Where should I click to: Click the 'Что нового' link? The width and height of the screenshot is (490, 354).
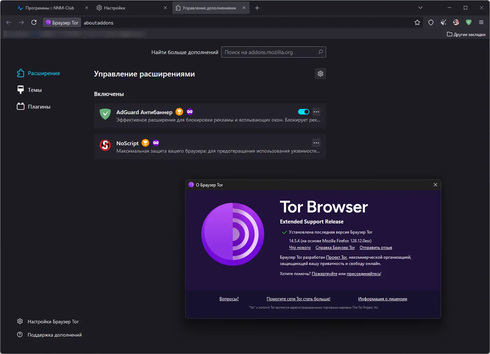tap(300, 248)
